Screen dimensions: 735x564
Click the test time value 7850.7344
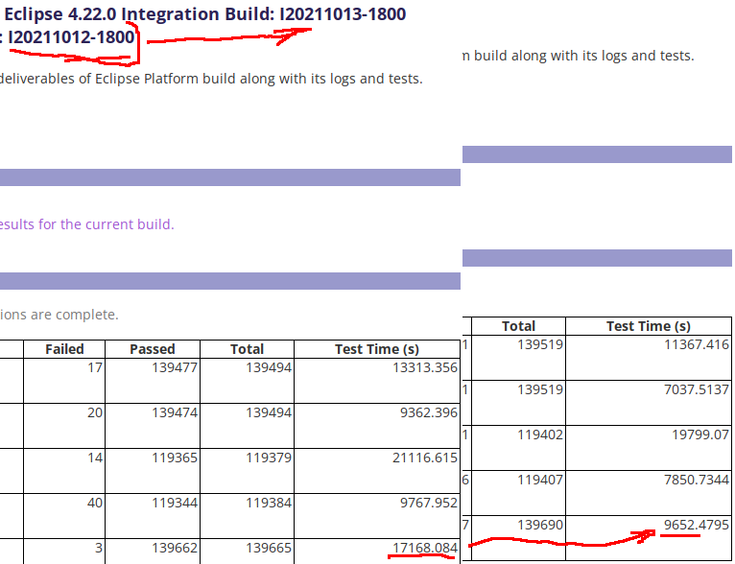click(697, 480)
